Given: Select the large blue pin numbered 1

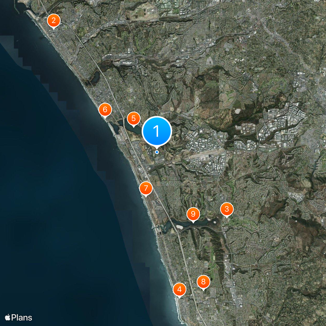Looking at the screenshot, I should [x=157, y=131].
